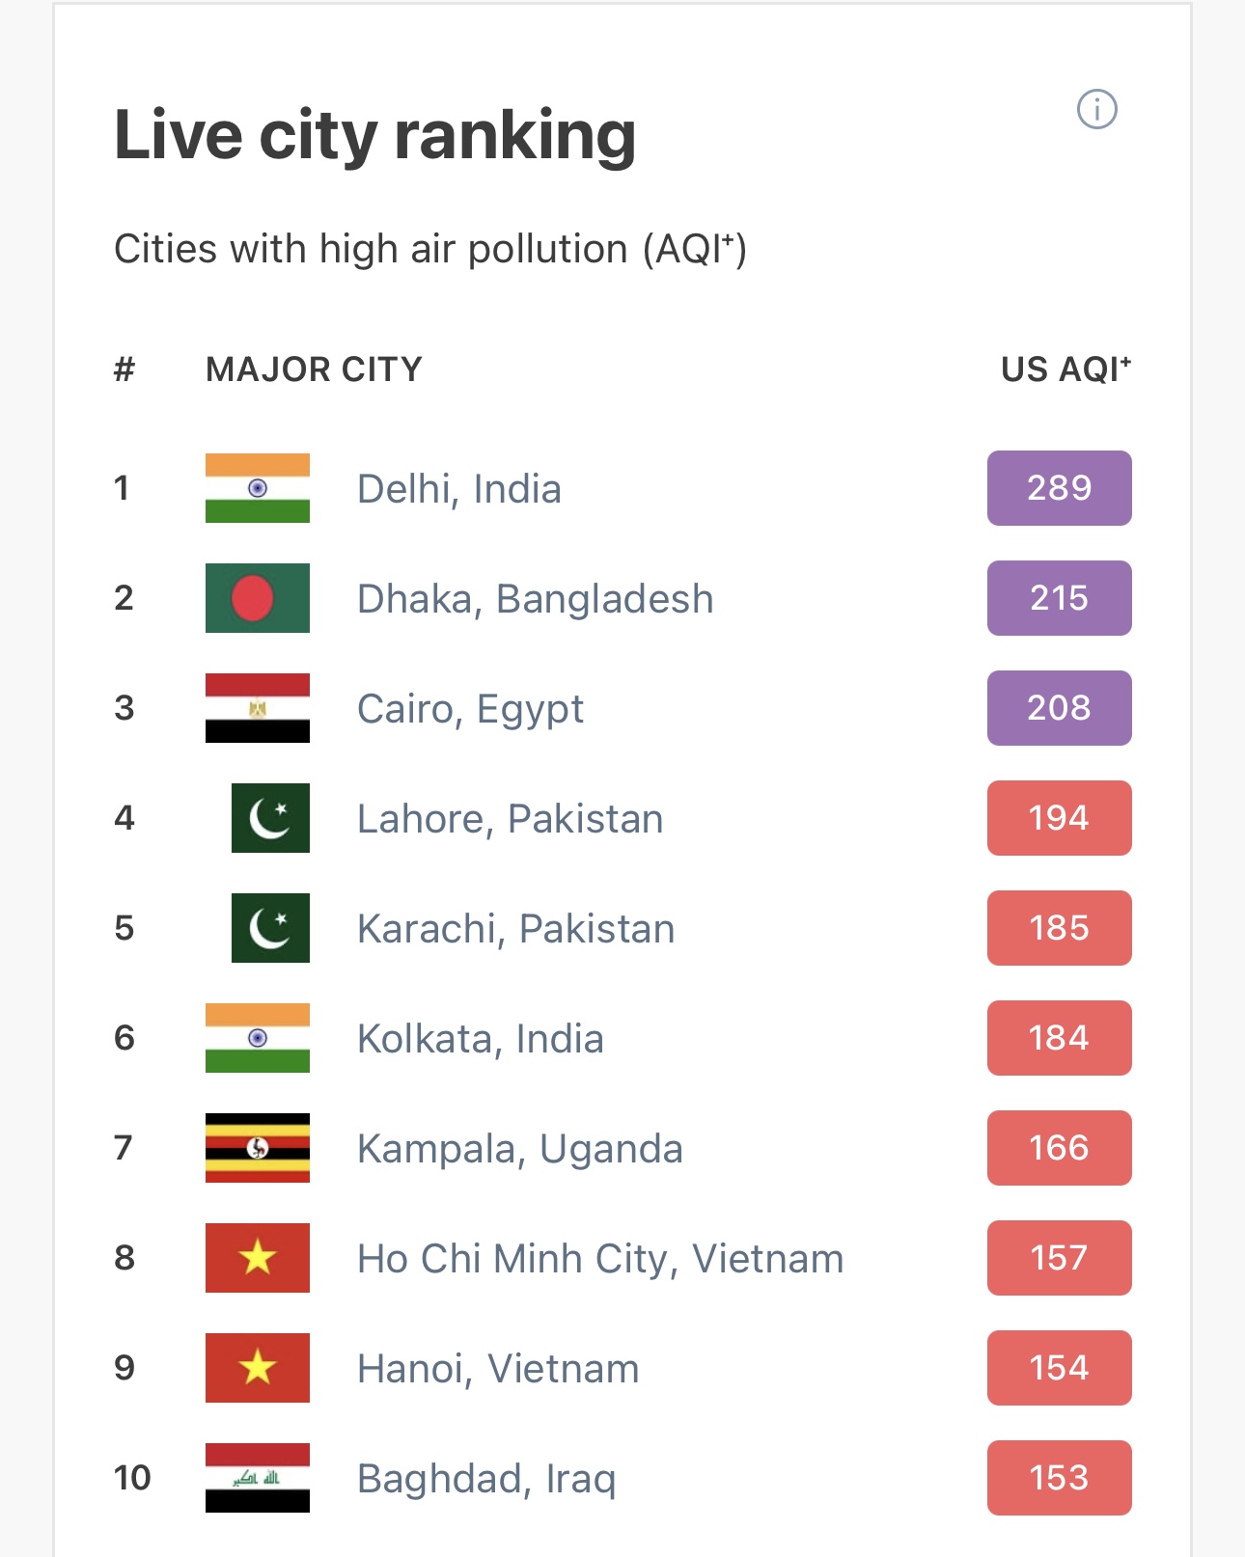Open Ho Chi Minh City, Vietnam

599,1259
